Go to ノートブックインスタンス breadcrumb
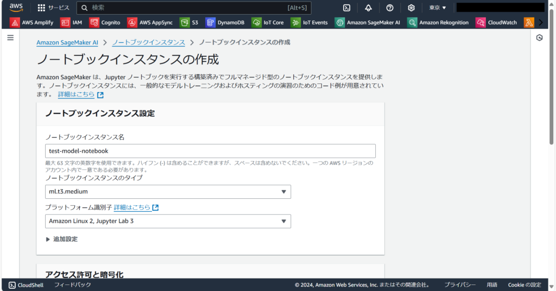This screenshot has width=556, height=291. click(x=149, y=42)
